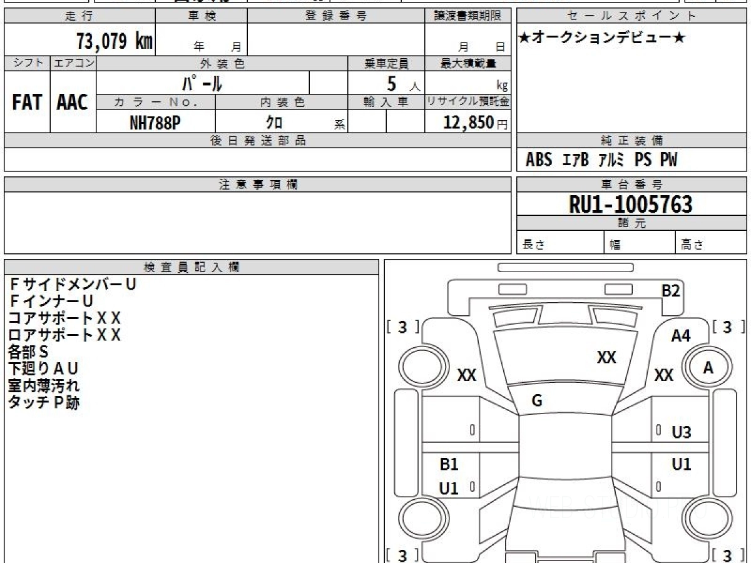Select the inspector note コアサポートXX
Image resolution: width=751 pixels, height=563 pixels.
(64, 318)
